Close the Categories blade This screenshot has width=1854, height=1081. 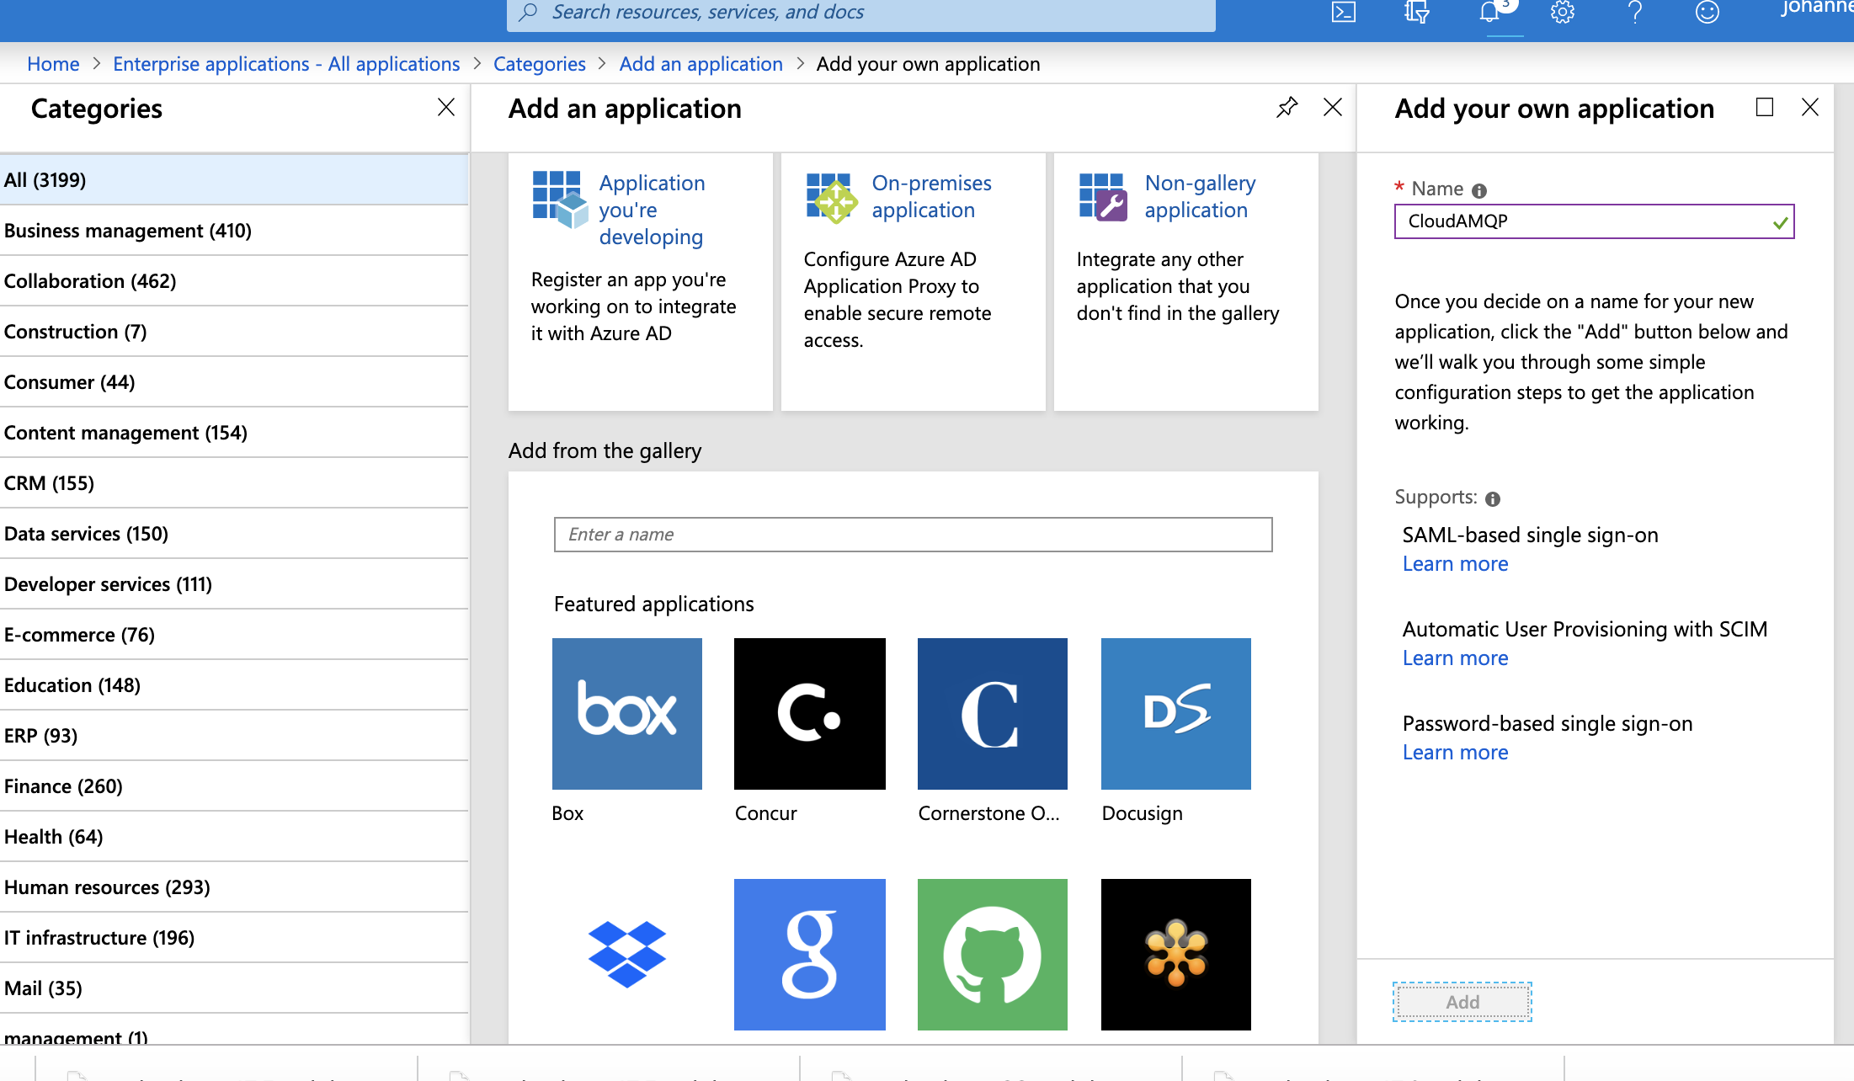coord(446,107)
